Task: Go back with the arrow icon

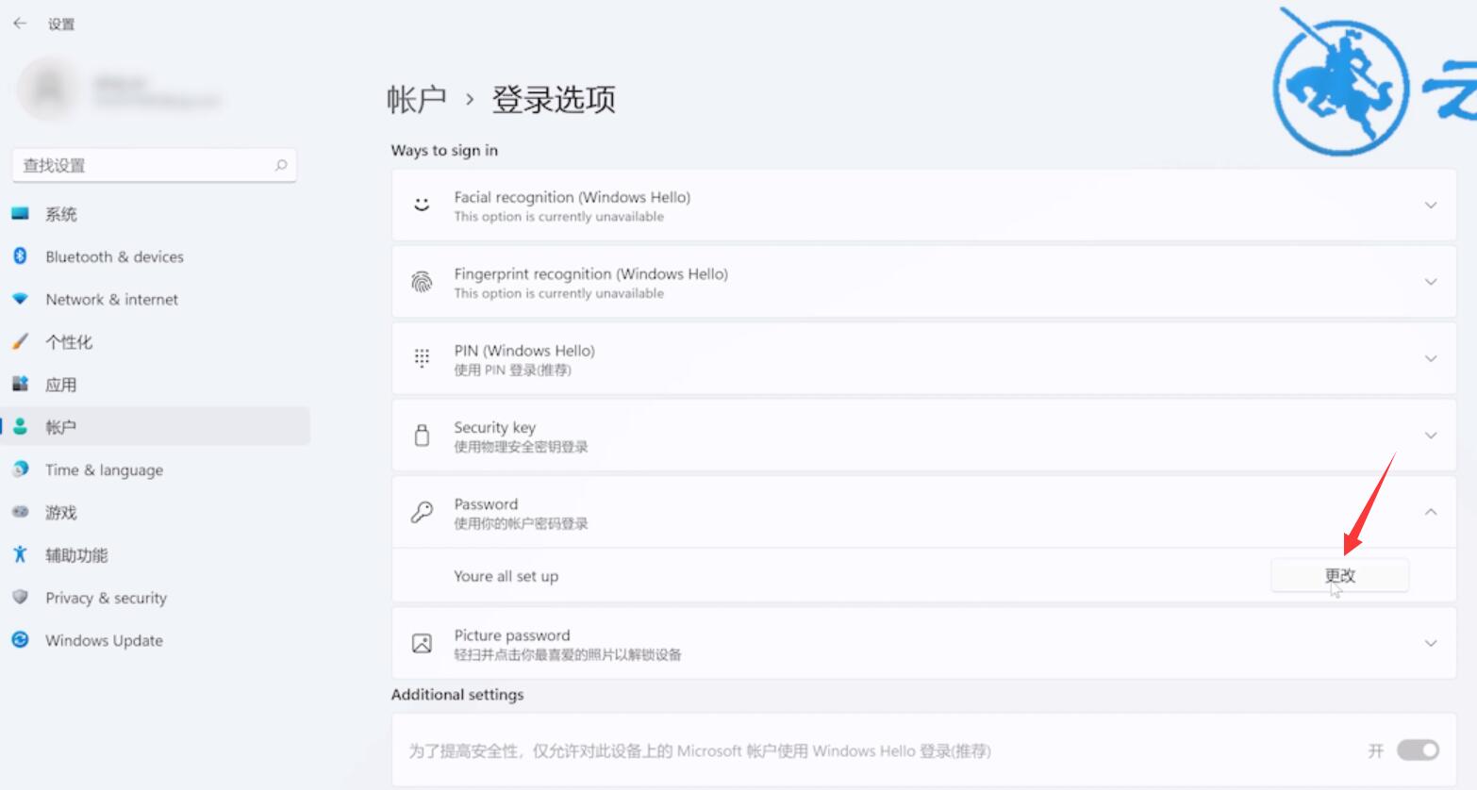Action: pyautogui.click(x=20, y=24)
